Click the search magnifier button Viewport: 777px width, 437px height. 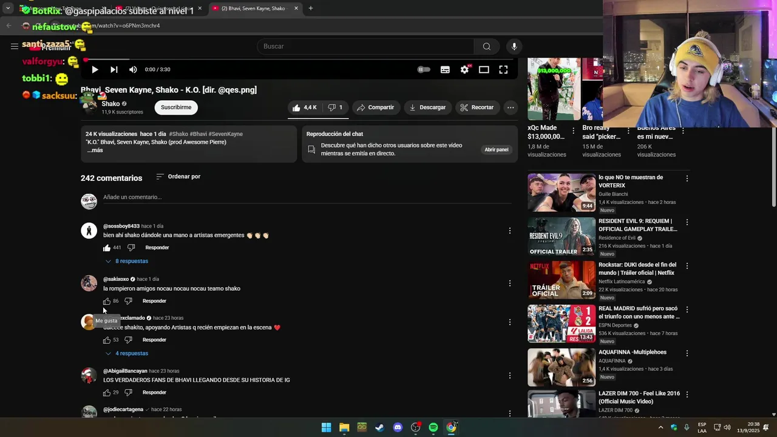[x=486, y=46]
